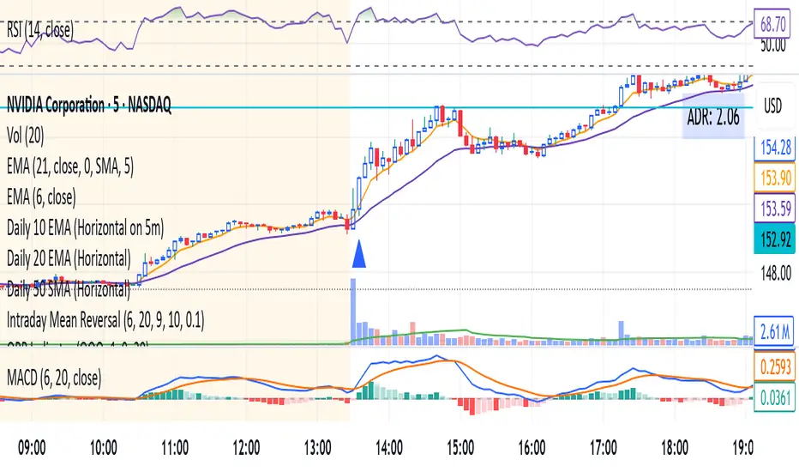799x472 pixels.
Task: Click the purple 153.59 EMA price label
Action: tap(774, 209)
